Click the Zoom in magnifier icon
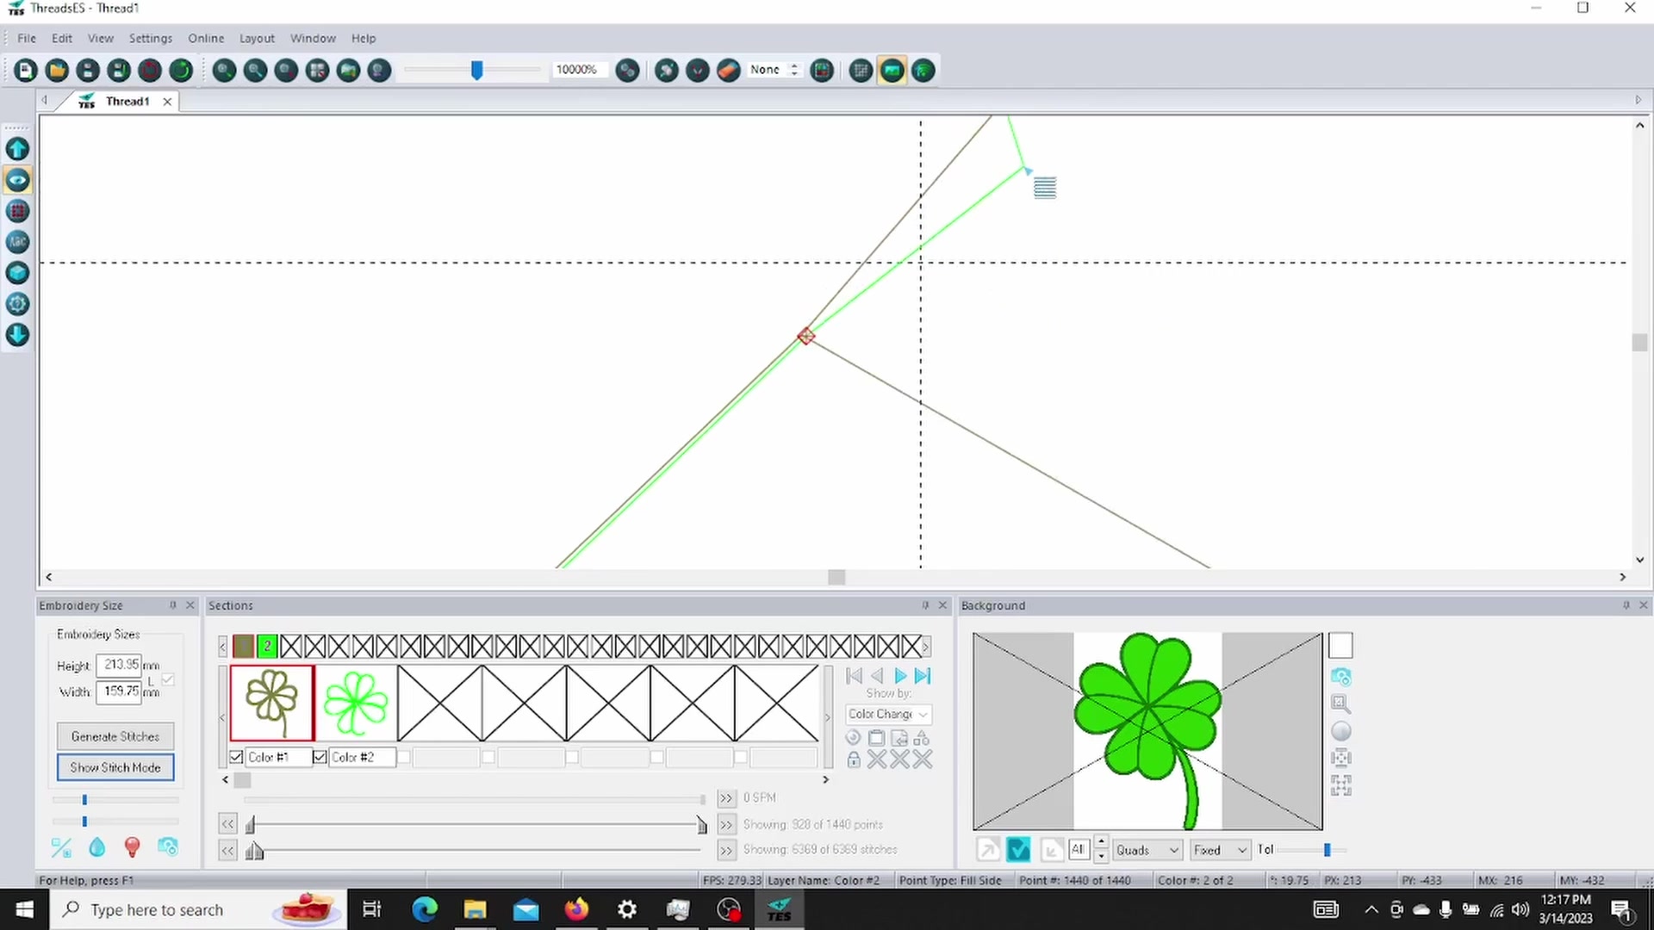This screenshot has width=1654, height=930. click(224, 71)
